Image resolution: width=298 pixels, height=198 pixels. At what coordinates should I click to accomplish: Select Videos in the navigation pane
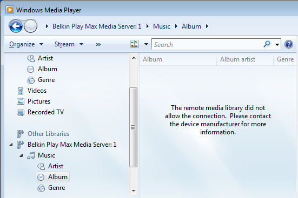[x=37, y=91]
